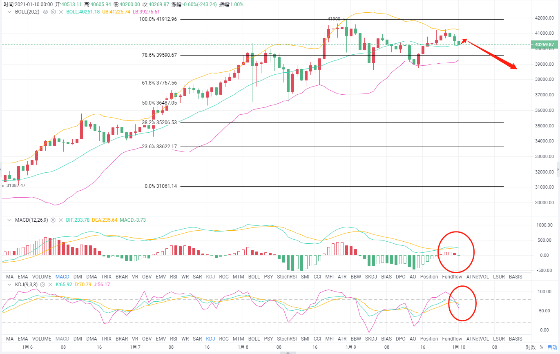The height and width of the screenshot is (354, 560).
Task: Close the MACD panel with its X icon
Action: point(62,220)
